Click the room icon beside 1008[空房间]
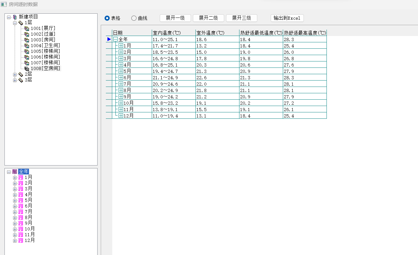The width and height of the screenshot is (418, 255). (27, 68)
